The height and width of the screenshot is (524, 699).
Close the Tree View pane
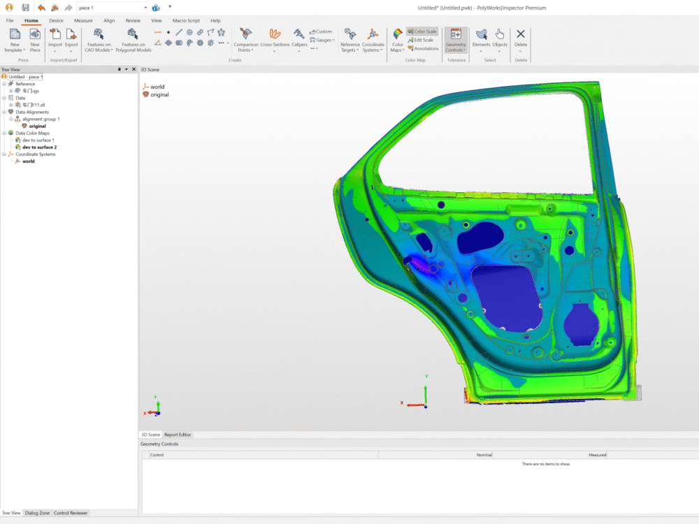(134, 69)
